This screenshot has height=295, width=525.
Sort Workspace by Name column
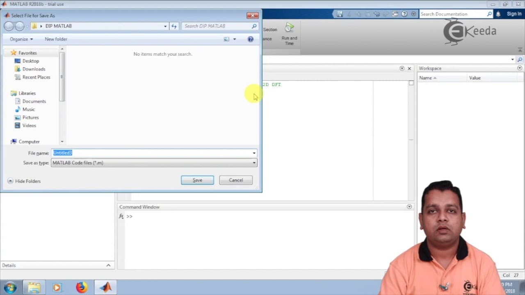point(442,78)
